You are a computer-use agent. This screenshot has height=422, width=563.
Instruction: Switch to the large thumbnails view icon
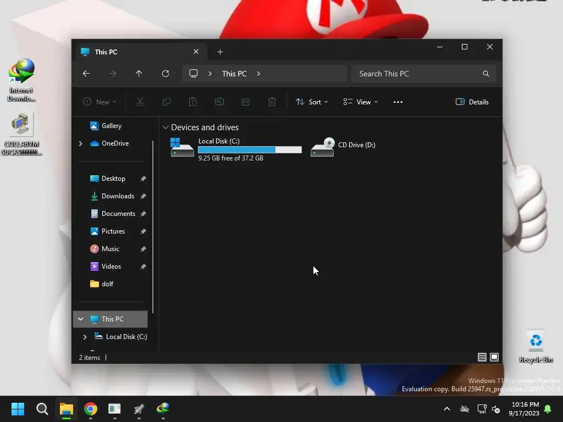click(494, 357)
